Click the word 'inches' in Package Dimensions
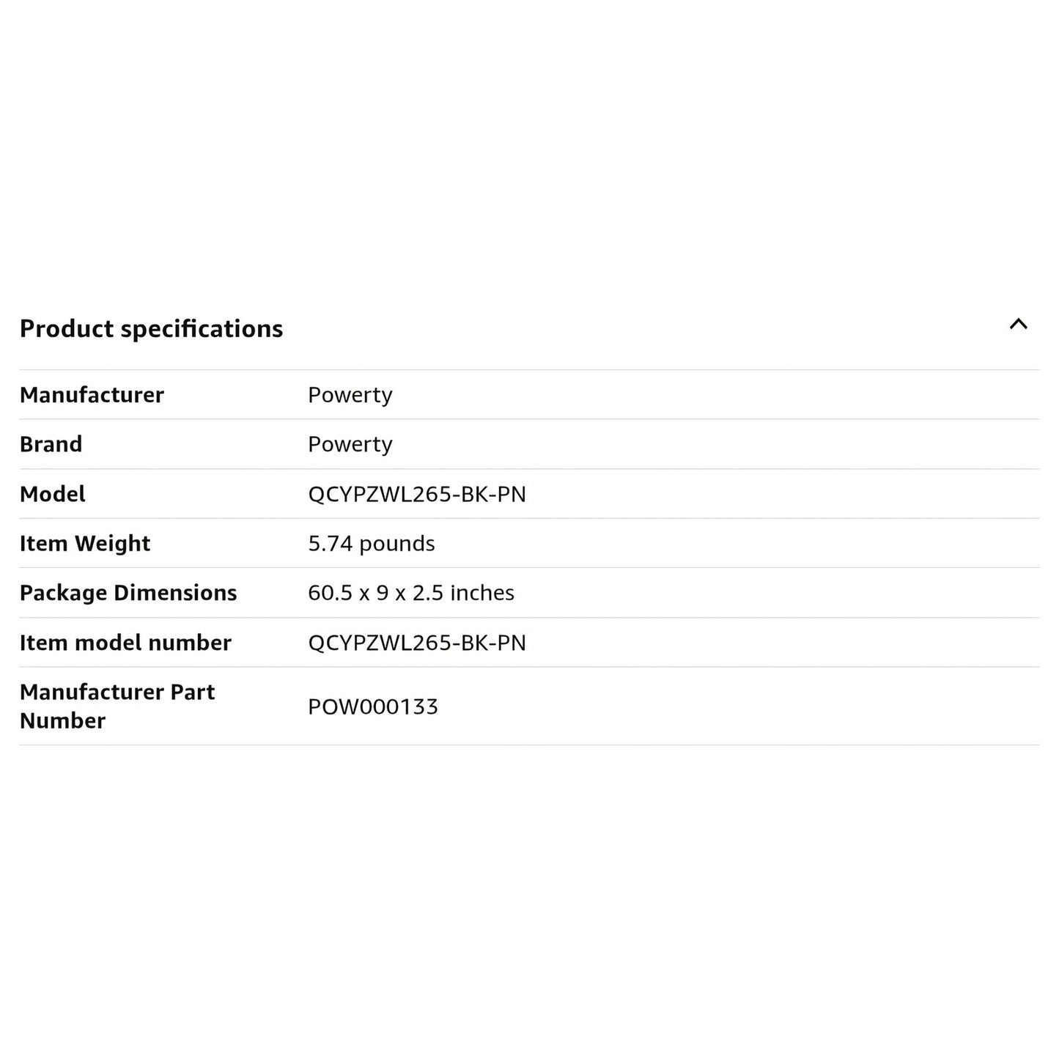1059x1059 pixels. tap(481, 593)
